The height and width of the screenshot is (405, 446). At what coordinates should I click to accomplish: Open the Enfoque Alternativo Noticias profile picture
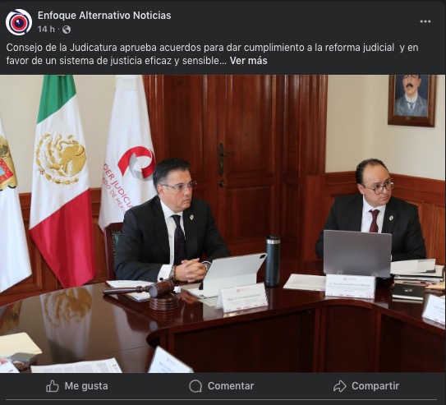[x=19, y=22]
